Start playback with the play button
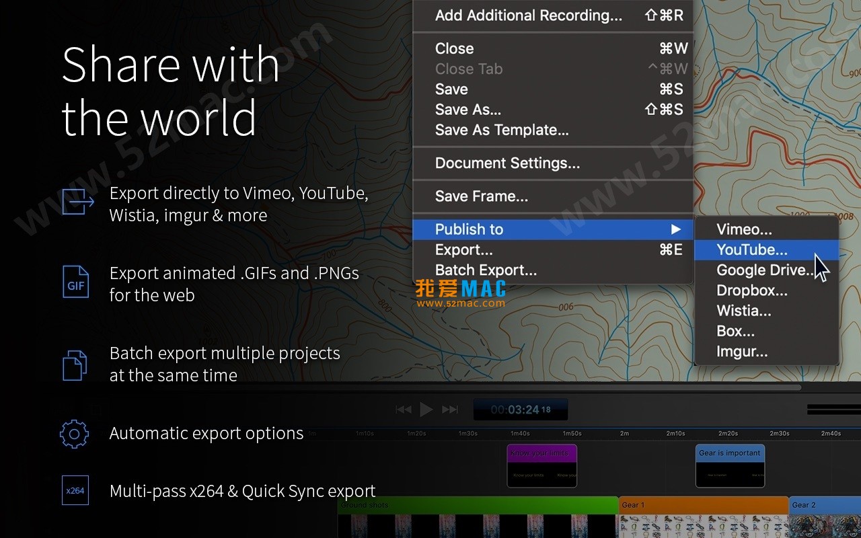861x538 pixels. tap(426, 409)
